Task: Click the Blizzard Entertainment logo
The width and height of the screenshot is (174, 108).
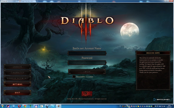Action: point(87,94)
